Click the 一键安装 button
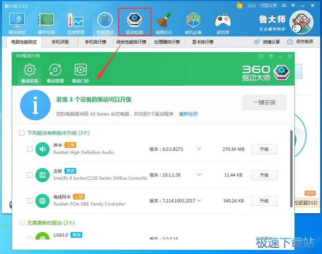Viewport: 322px width, 254px height. [x=264, y=102]
